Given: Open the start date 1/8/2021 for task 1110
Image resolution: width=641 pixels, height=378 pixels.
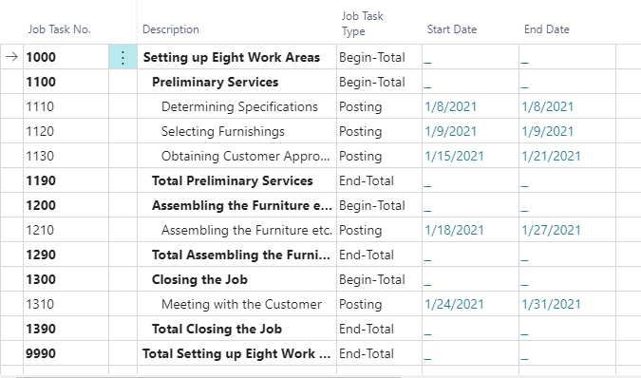Looking at the screenshot, I should click(450, 106).
